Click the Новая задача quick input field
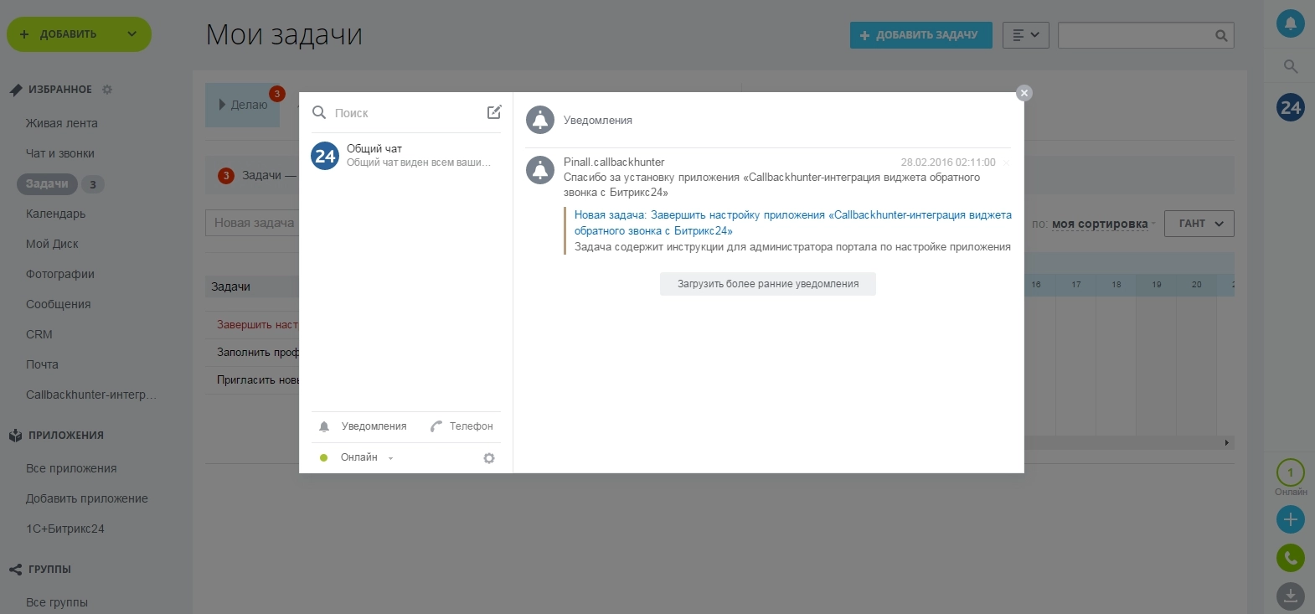1315x614 pixels. tap(252, 223)
